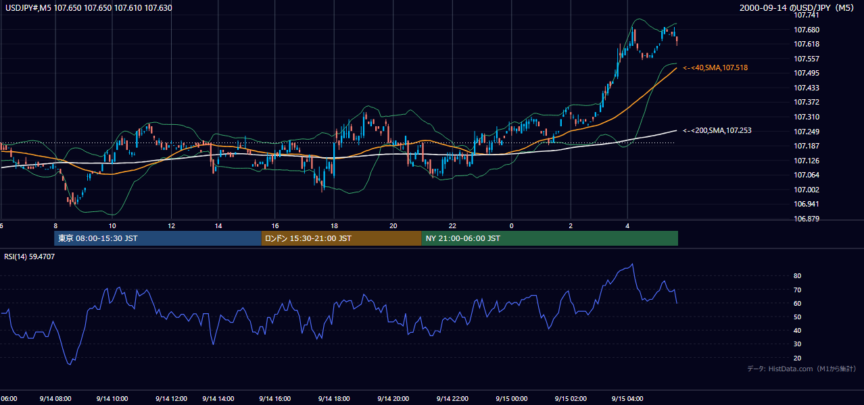864x405 pixels.
Task: Click the 9/14 10:00 date label
Action: point(114,398)
